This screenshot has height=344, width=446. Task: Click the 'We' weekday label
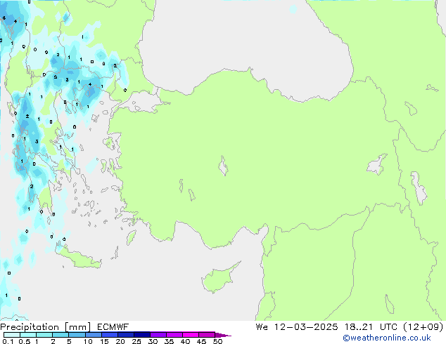(262, 327)
